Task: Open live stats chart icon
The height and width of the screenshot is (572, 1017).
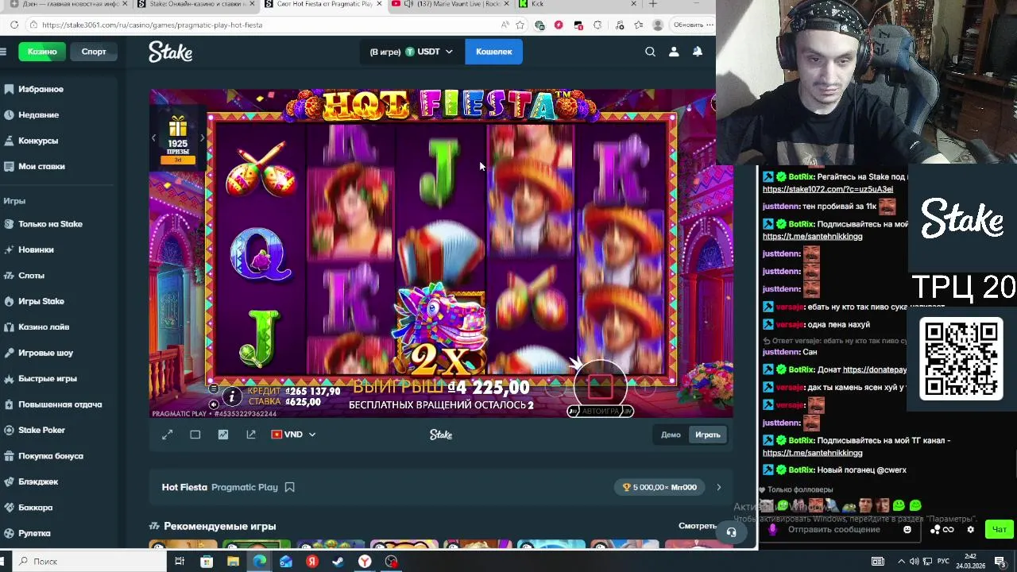Action: click(x=223, y=435)
